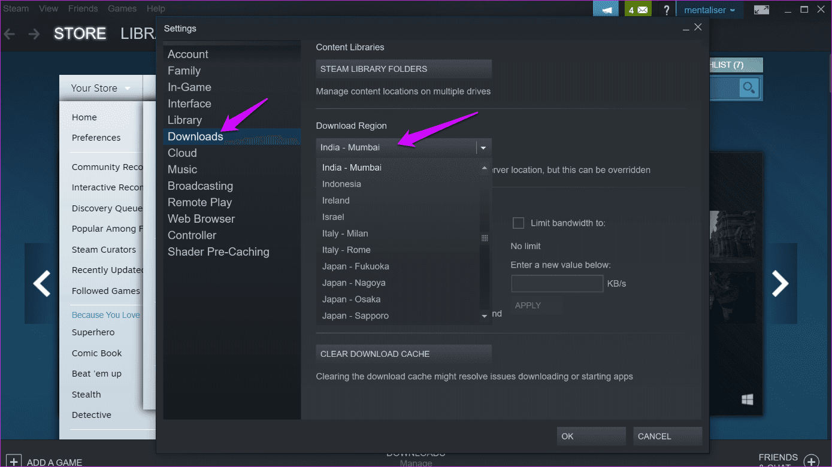Click the KB/s bandwidth input field

[x=556, y=283]
